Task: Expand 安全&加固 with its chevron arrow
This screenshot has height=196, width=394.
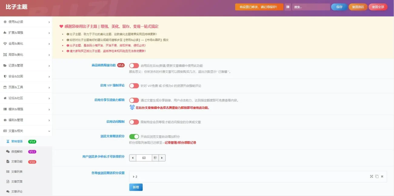Action: click(x=49, y=76)
